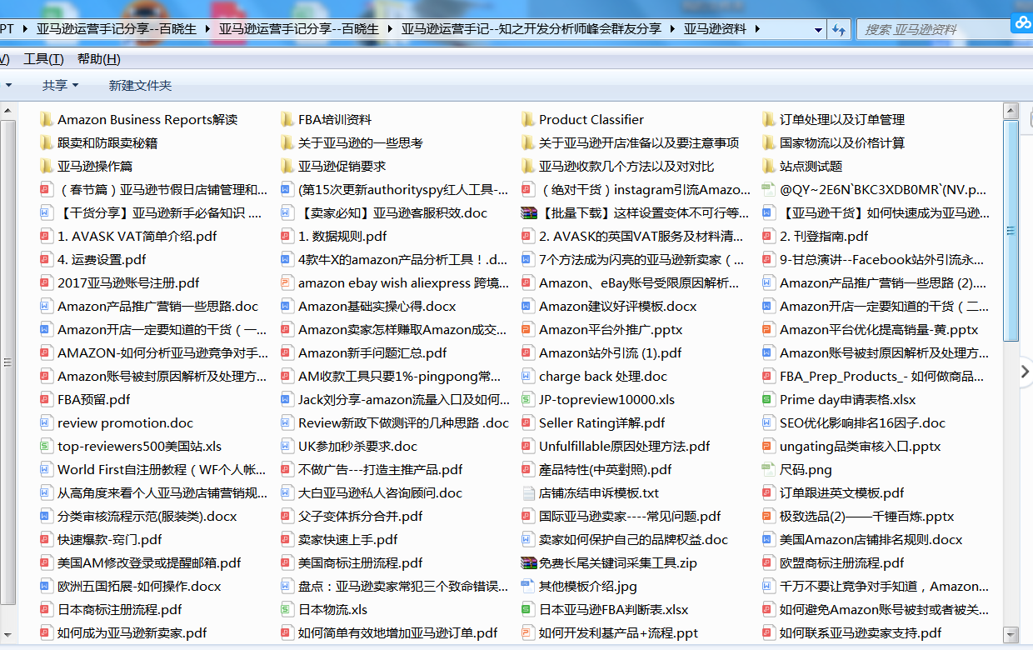Click the file list vertical scrollbar thumb
The image size is (1033, 650).
[1011, 231]
